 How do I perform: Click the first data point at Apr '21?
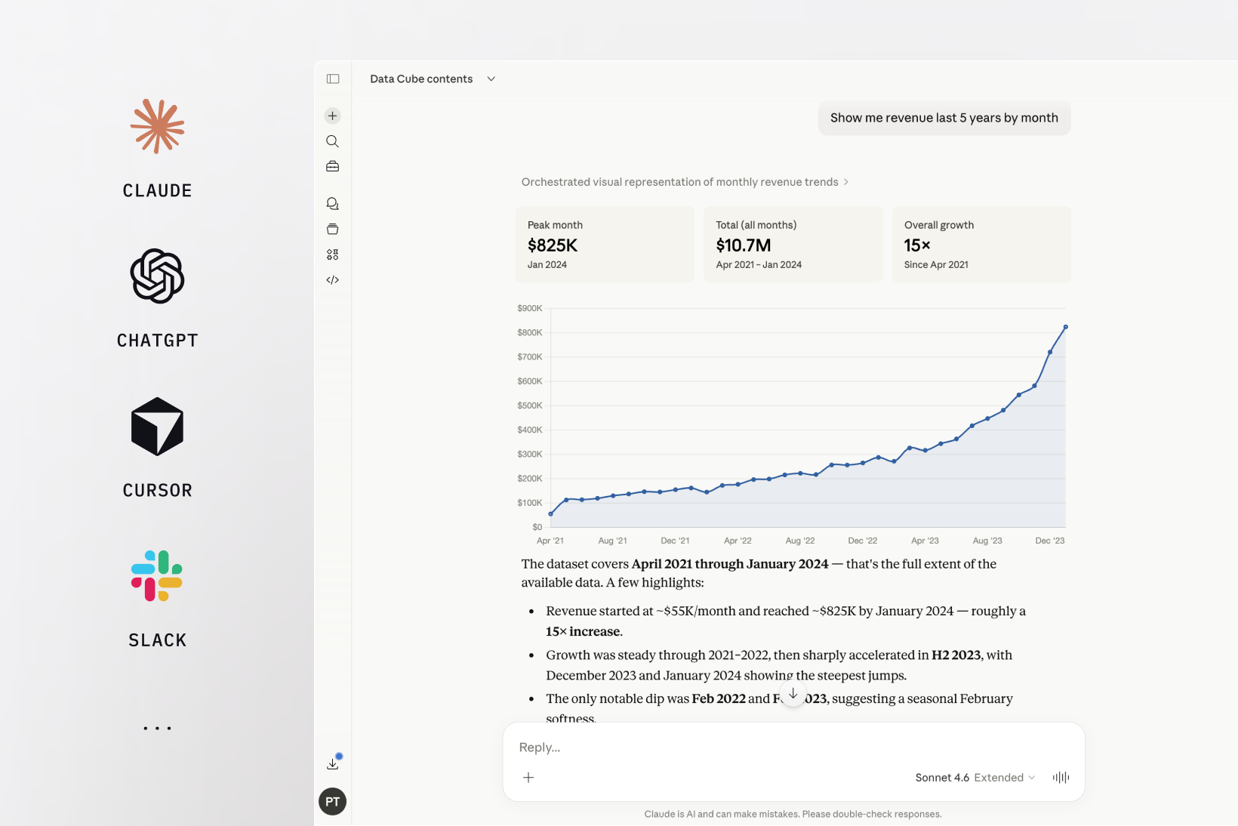[550, 514]
